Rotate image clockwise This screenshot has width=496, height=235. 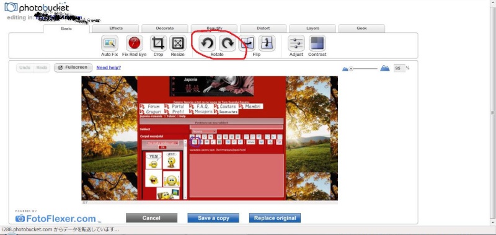click(x=228, y=43)
